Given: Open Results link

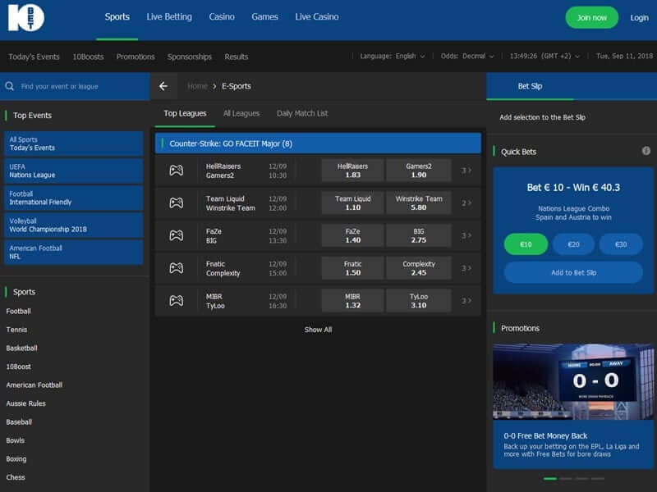Looking at the screenshot, I should (237, 57).
